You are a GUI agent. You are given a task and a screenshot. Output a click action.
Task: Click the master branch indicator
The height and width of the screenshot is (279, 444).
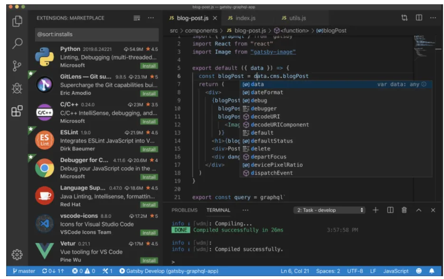coord(24,271)
